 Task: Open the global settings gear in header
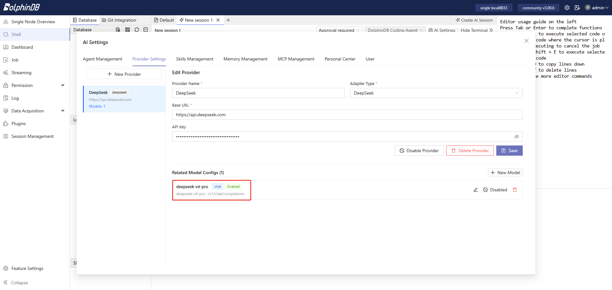tap(567, 8)
